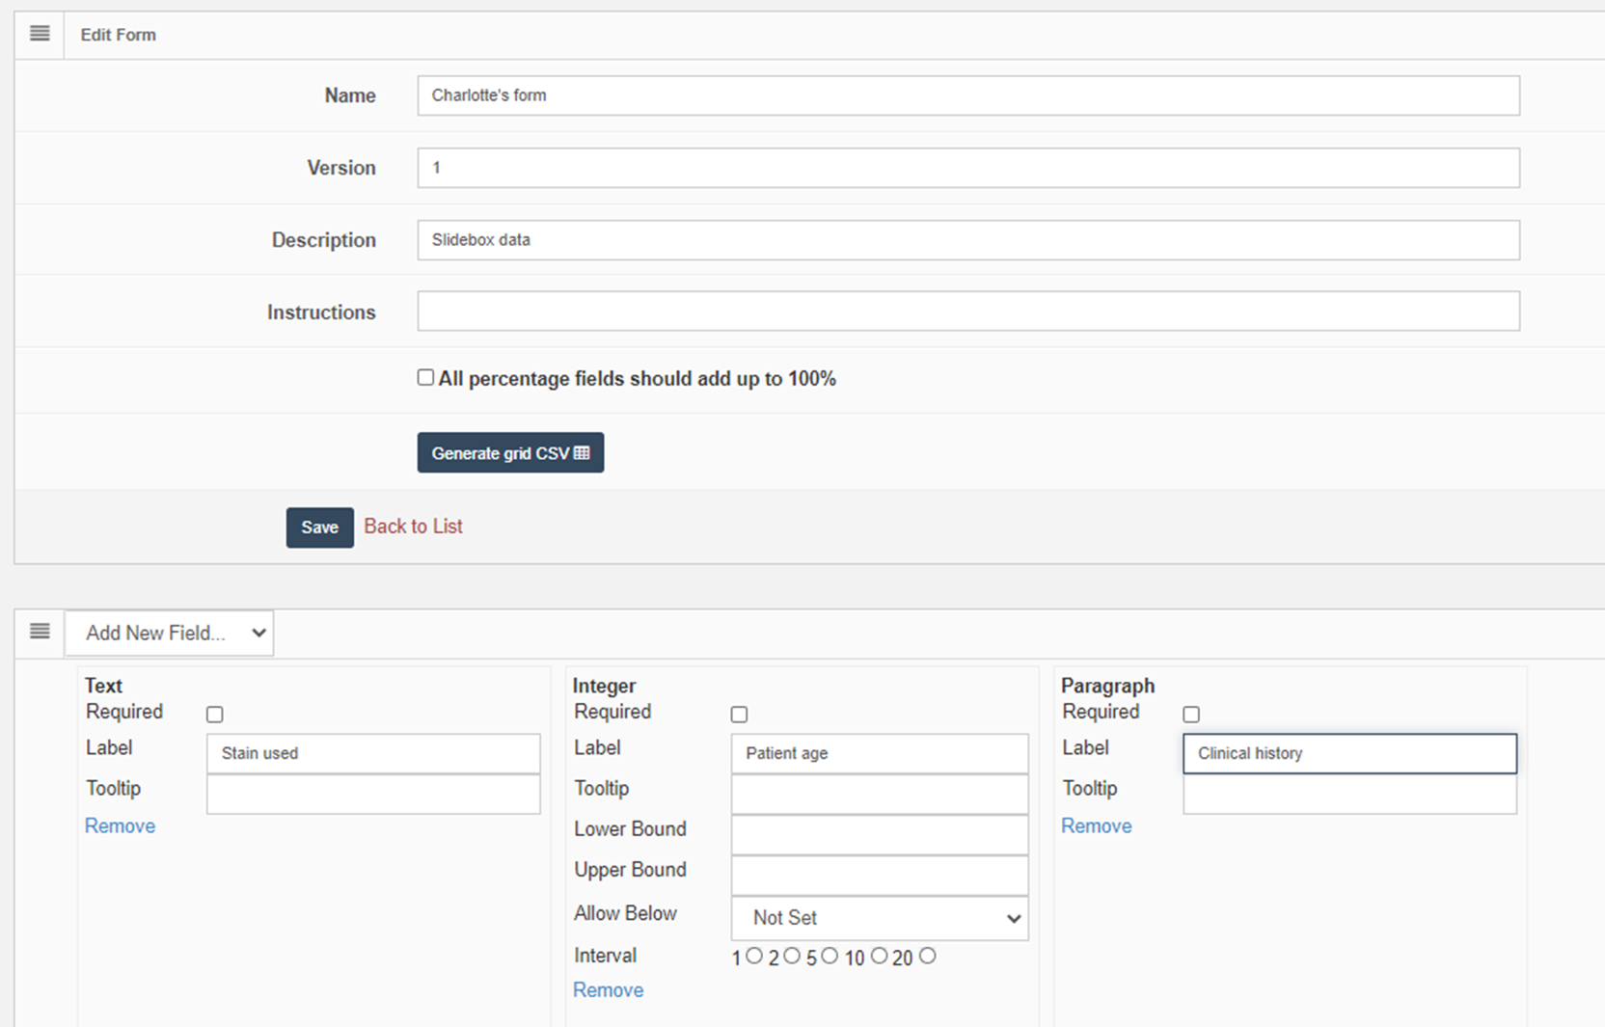This screenshot has width=1605, height=1027.
Task: Remove the Paragraph field
Action: pos(1096,826)
